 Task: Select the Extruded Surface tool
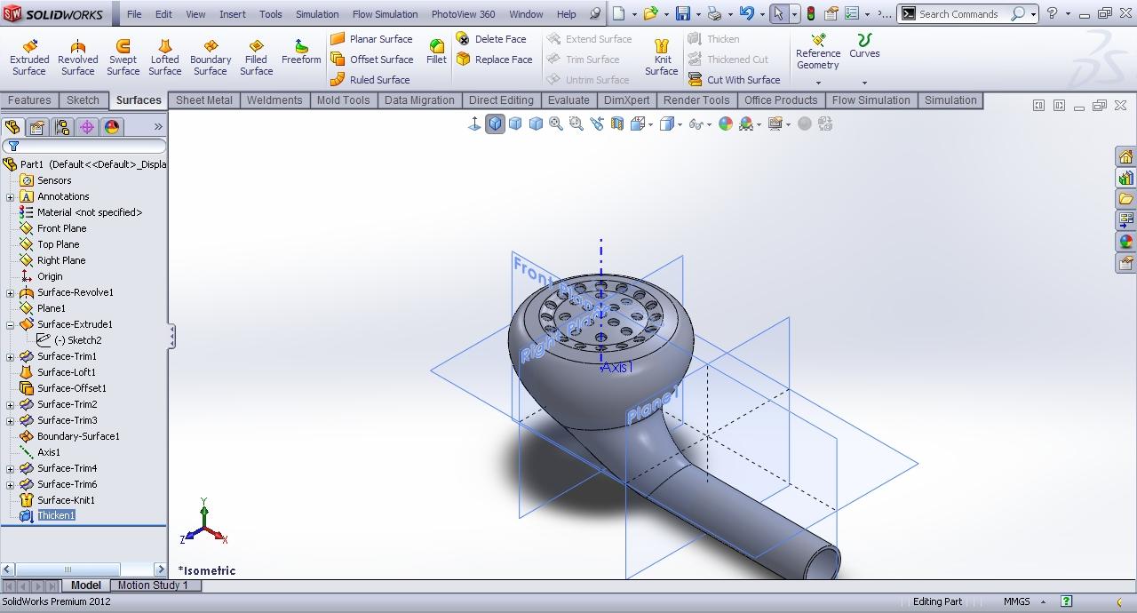[29, 57]
